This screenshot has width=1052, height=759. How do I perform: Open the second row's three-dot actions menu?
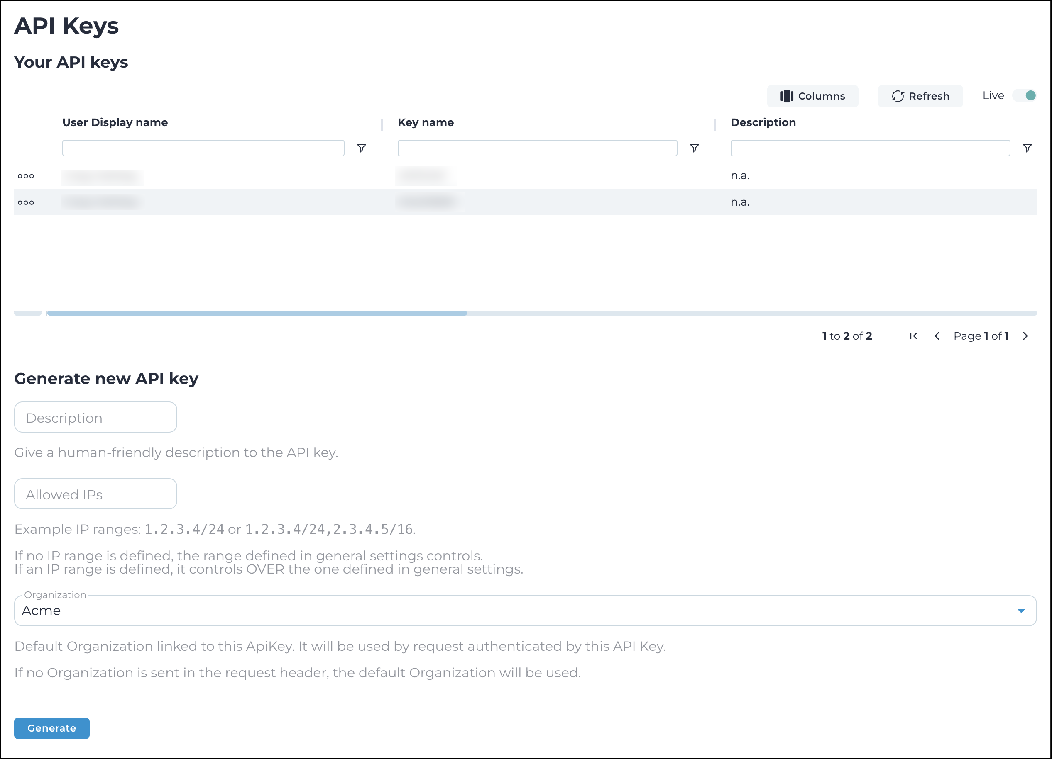pyautogui.click(x=26, y=202)
